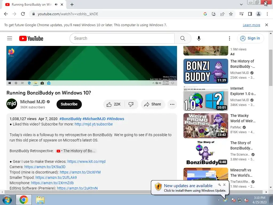Open the Action Center flag tray icon

tap(233, 200)
